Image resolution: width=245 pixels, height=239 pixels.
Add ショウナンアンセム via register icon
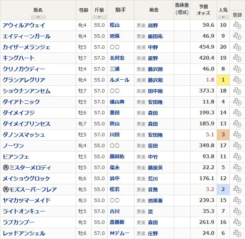click(237, 91)
